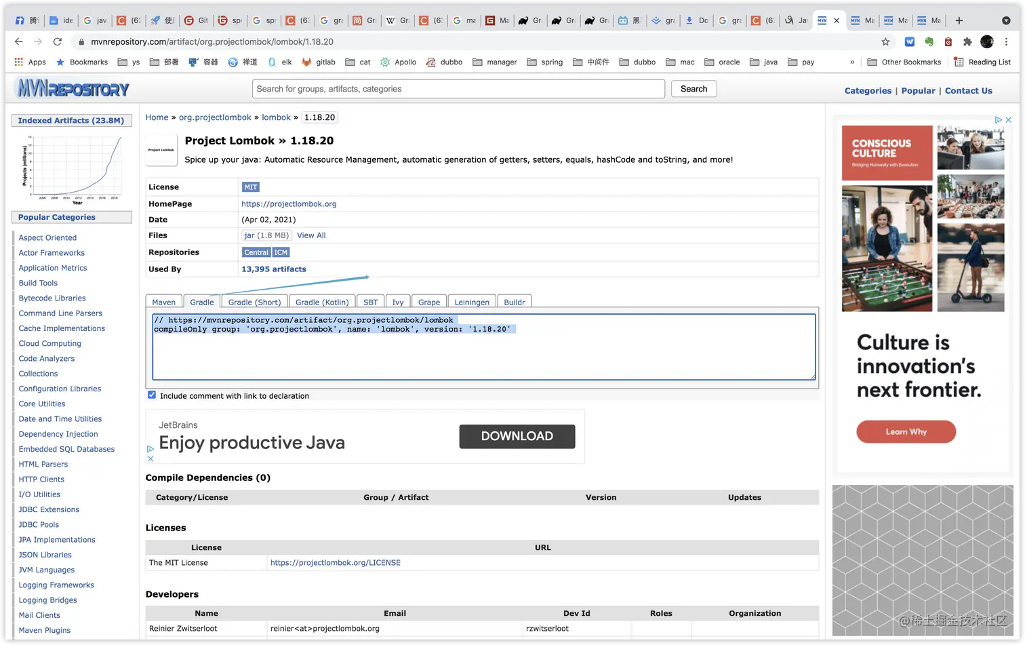The height and width of the screenshot is (645, 1025).
Task: Close the ad using the X icon
Action: (1009, 119)
